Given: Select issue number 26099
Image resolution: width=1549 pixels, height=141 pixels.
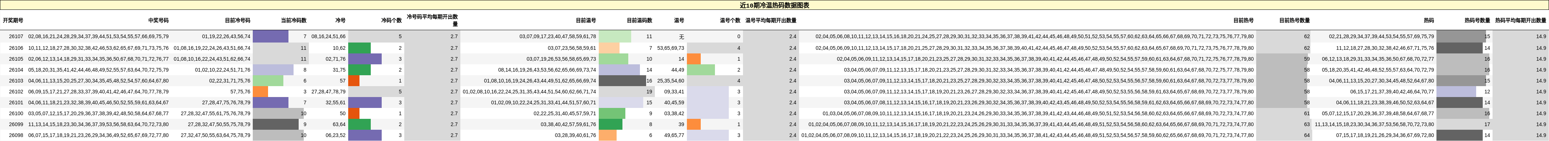Looking at the screenshot, I should 16,124.
